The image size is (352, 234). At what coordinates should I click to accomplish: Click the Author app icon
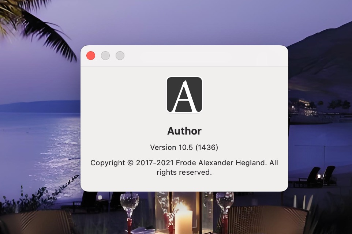coord(184,95)
